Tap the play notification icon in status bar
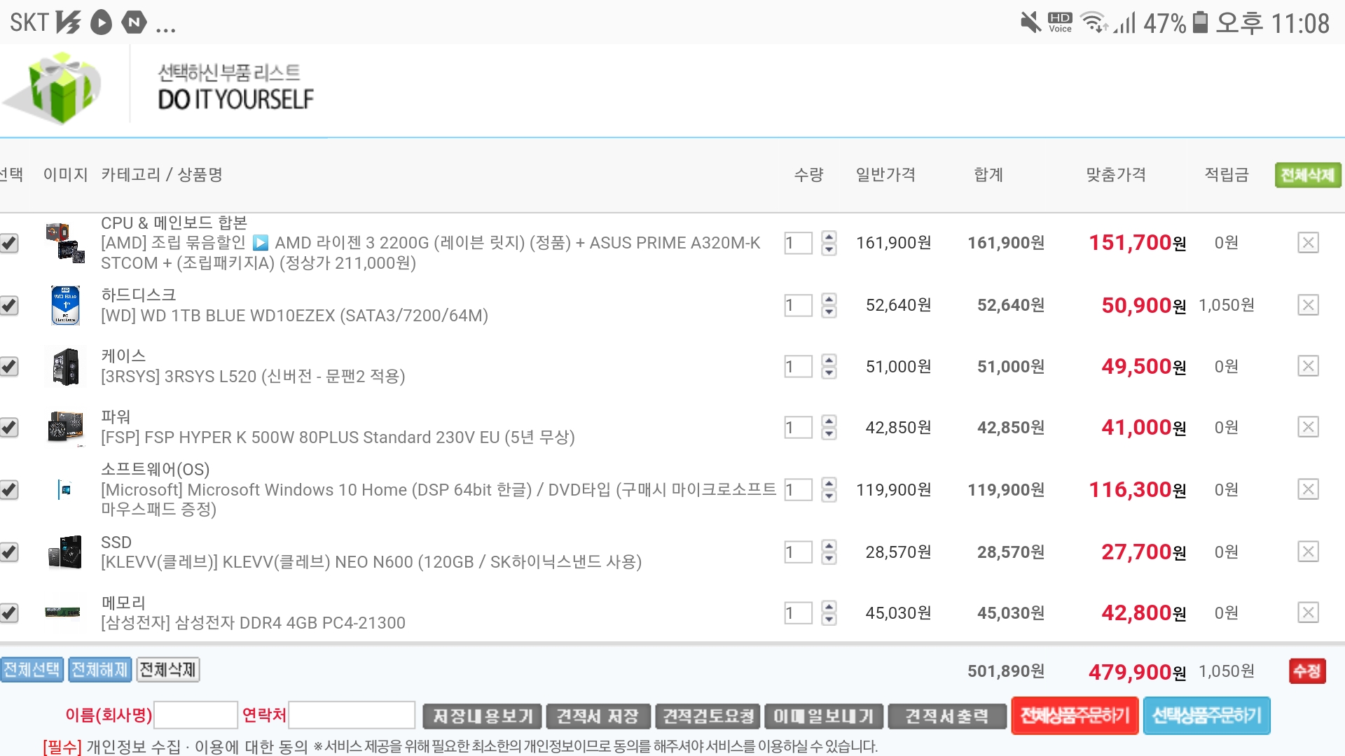The width and height of the screenshot is (1345, 756). tap(101, 22)
